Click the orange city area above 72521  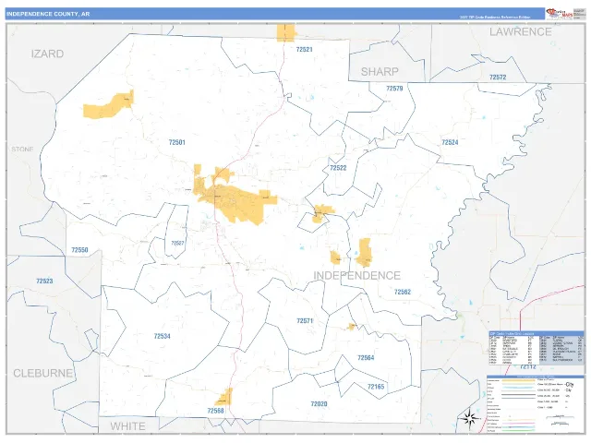coord(285,33)
